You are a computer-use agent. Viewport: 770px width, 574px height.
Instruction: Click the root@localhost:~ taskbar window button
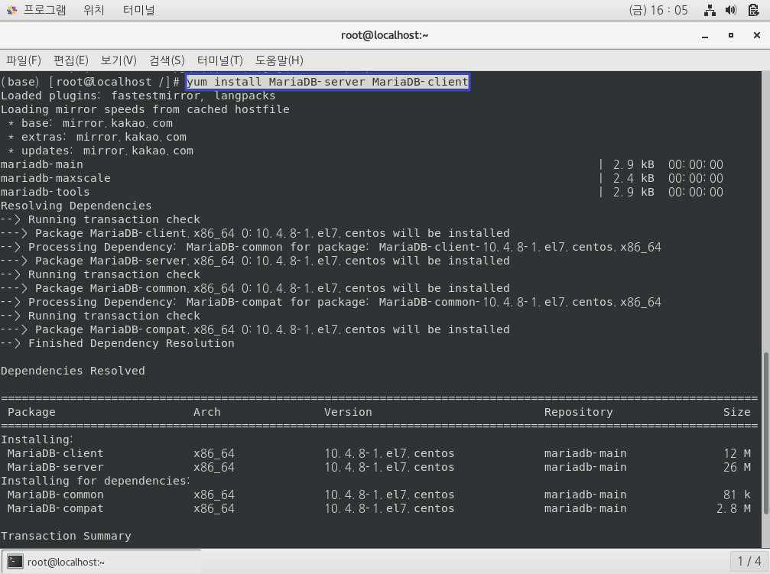(x=101, y=562)
